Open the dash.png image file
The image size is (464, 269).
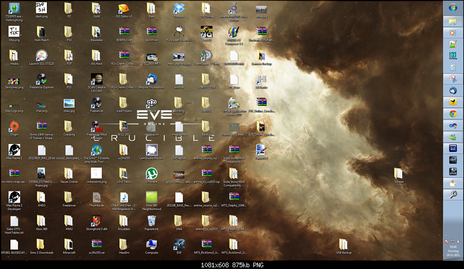point(42,10)
